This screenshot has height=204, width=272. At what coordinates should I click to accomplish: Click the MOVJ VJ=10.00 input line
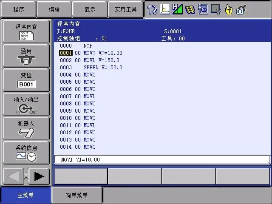click(161, 159)
